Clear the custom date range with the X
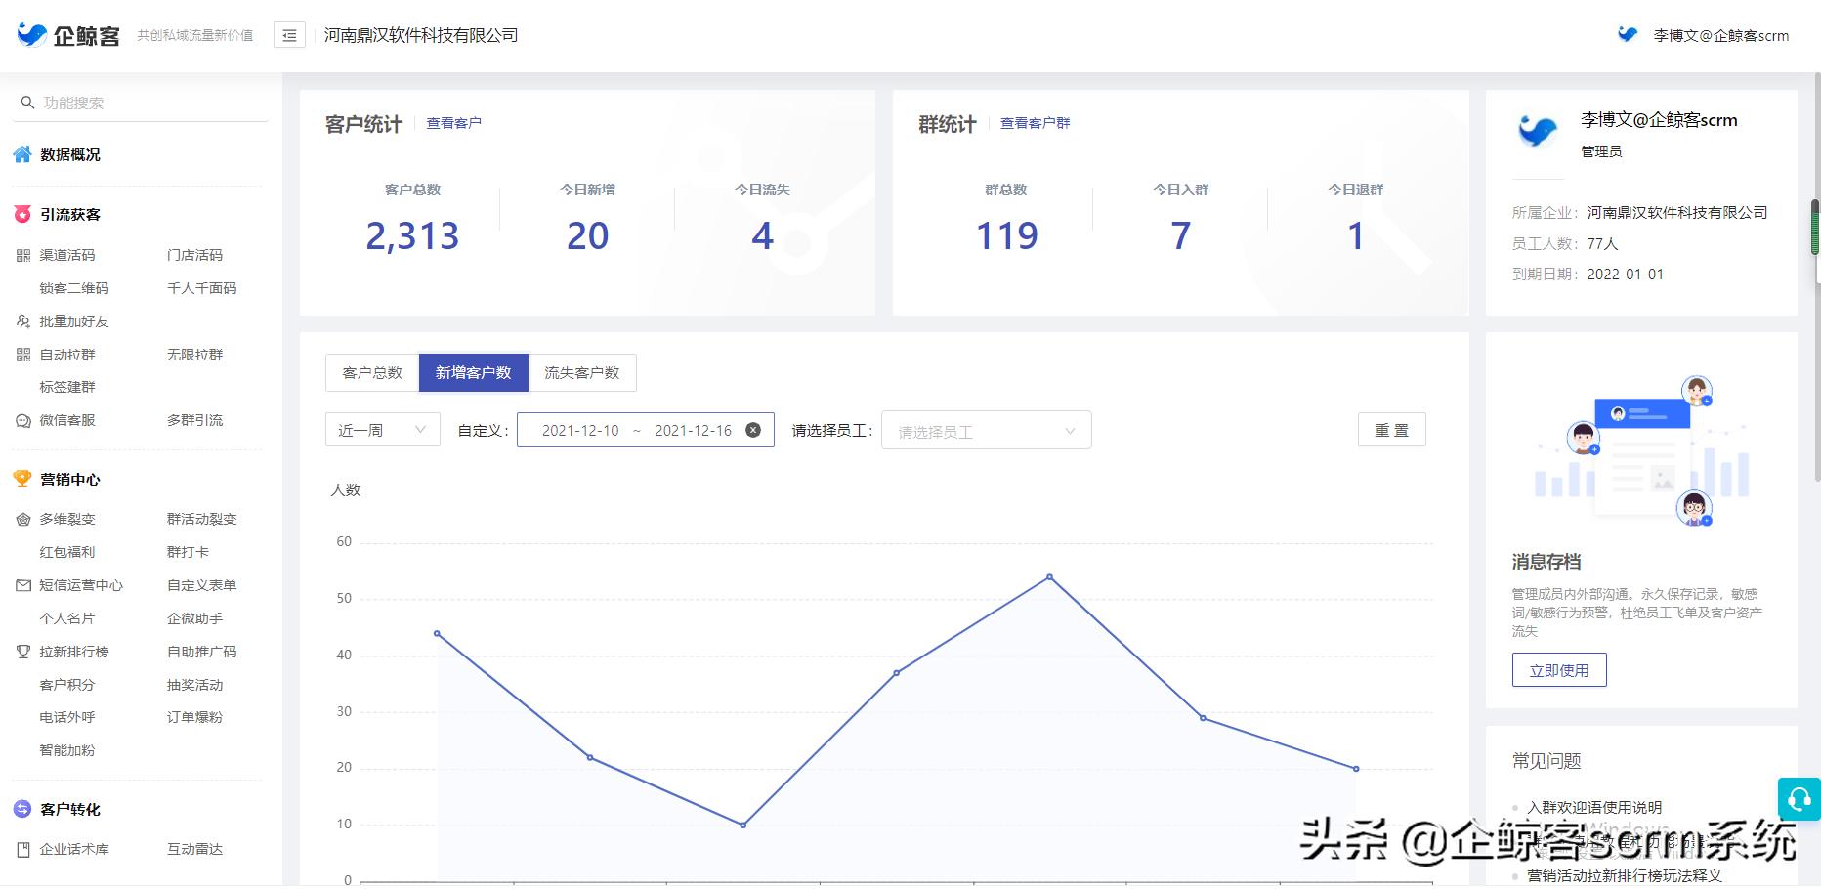 [752, 429]
